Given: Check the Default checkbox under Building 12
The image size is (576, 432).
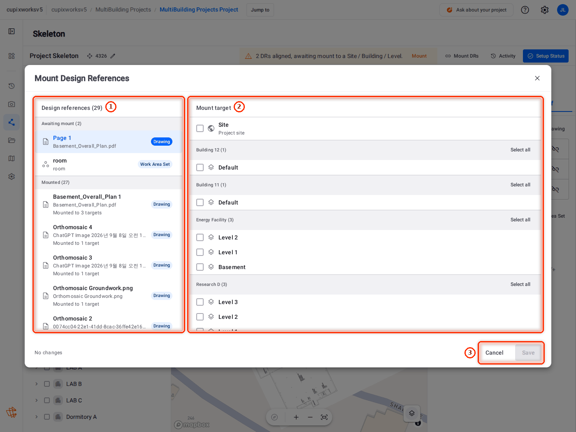Looking at the screenshot, I should (200, 167).
